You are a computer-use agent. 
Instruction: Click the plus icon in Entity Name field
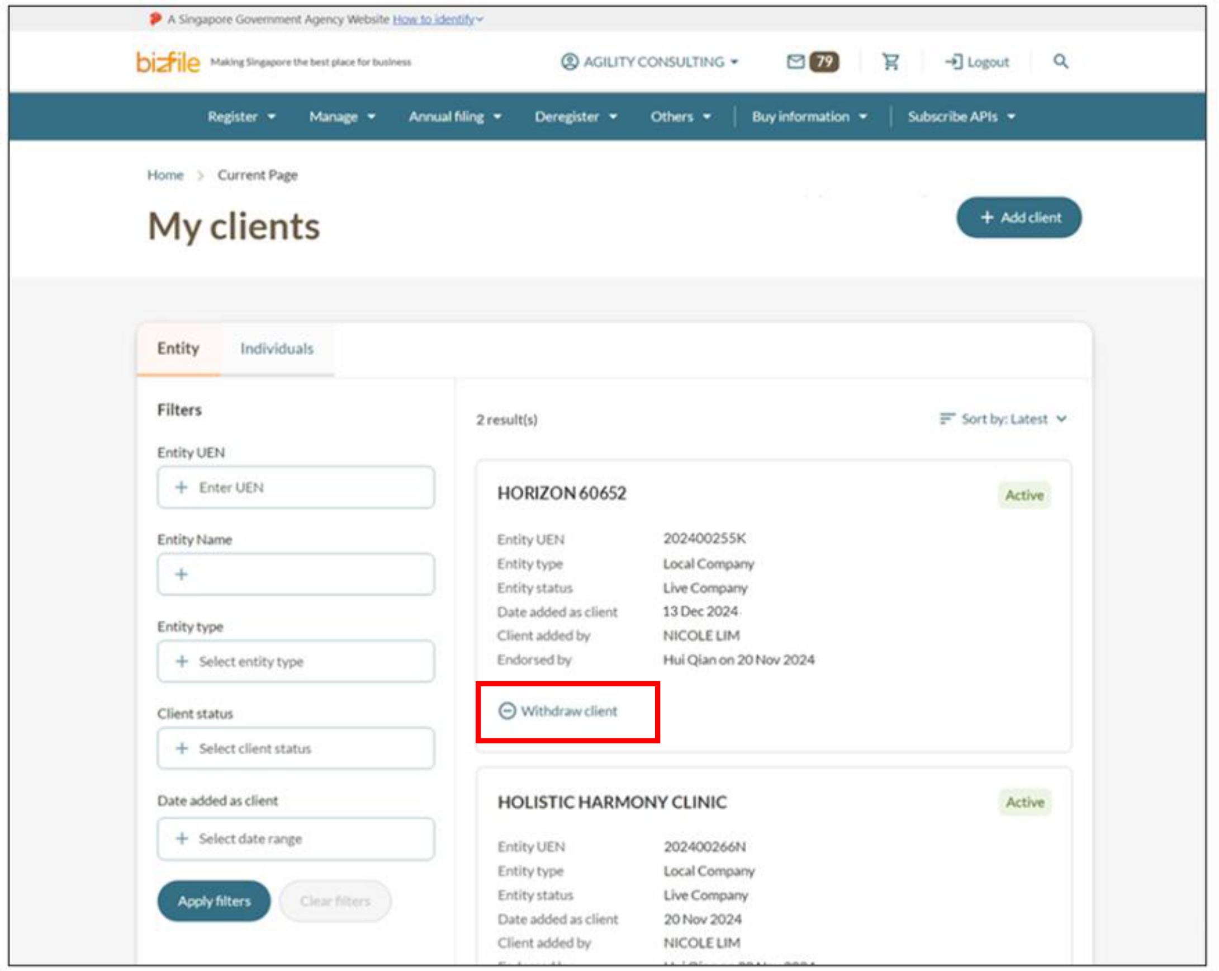[x=181, y=574]
